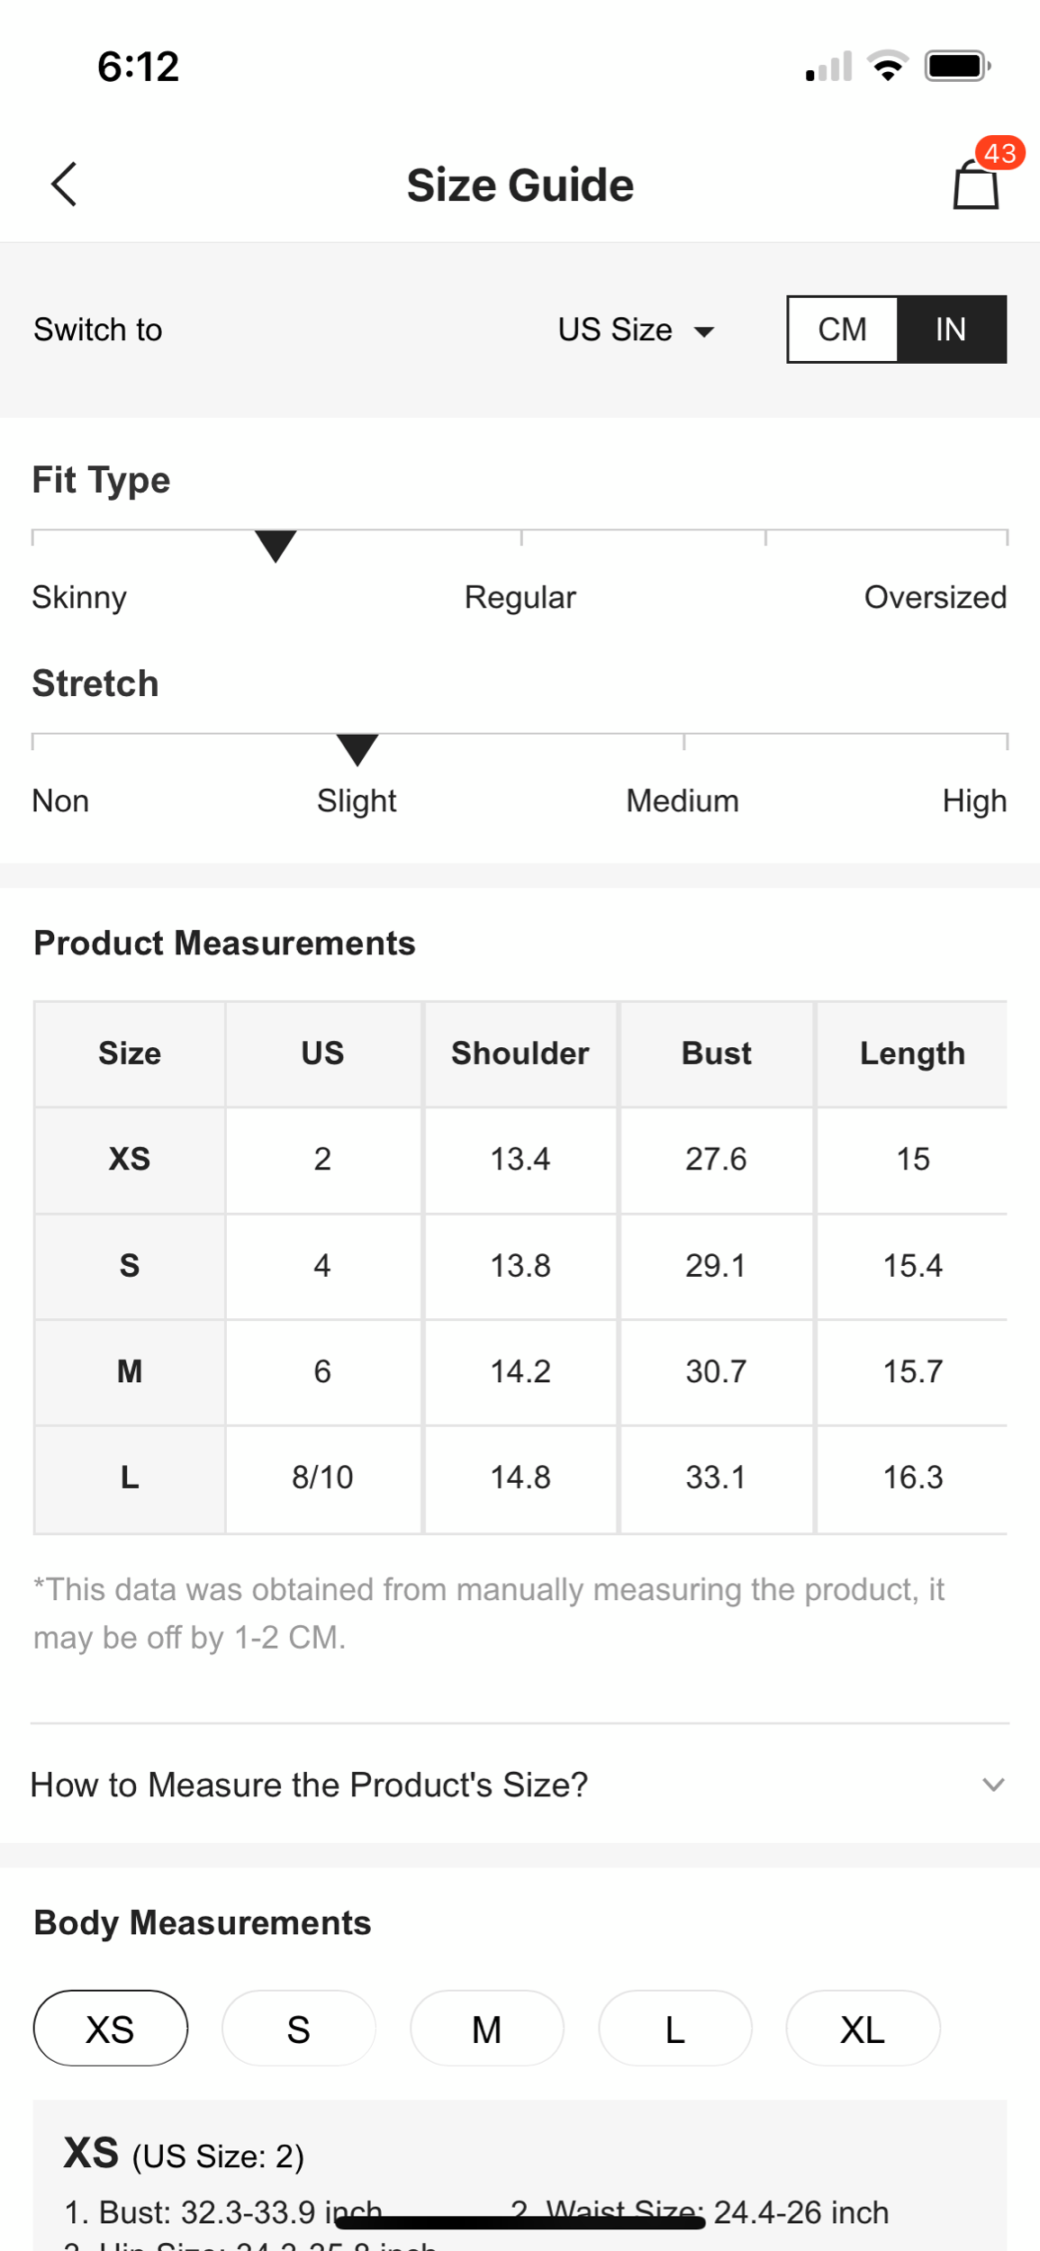Select the IN unit toggle
Screen dimensions: 1040x2251
(x=951, y=330)
